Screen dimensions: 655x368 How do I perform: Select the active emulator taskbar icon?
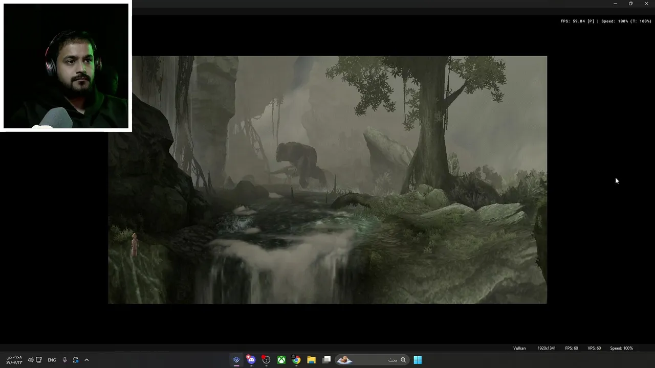(x=236, y=360)
